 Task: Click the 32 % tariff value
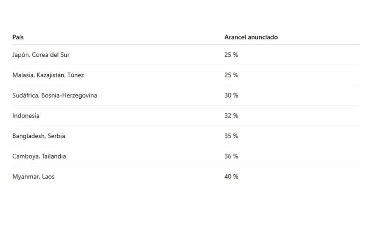click(x=231, y=116)
